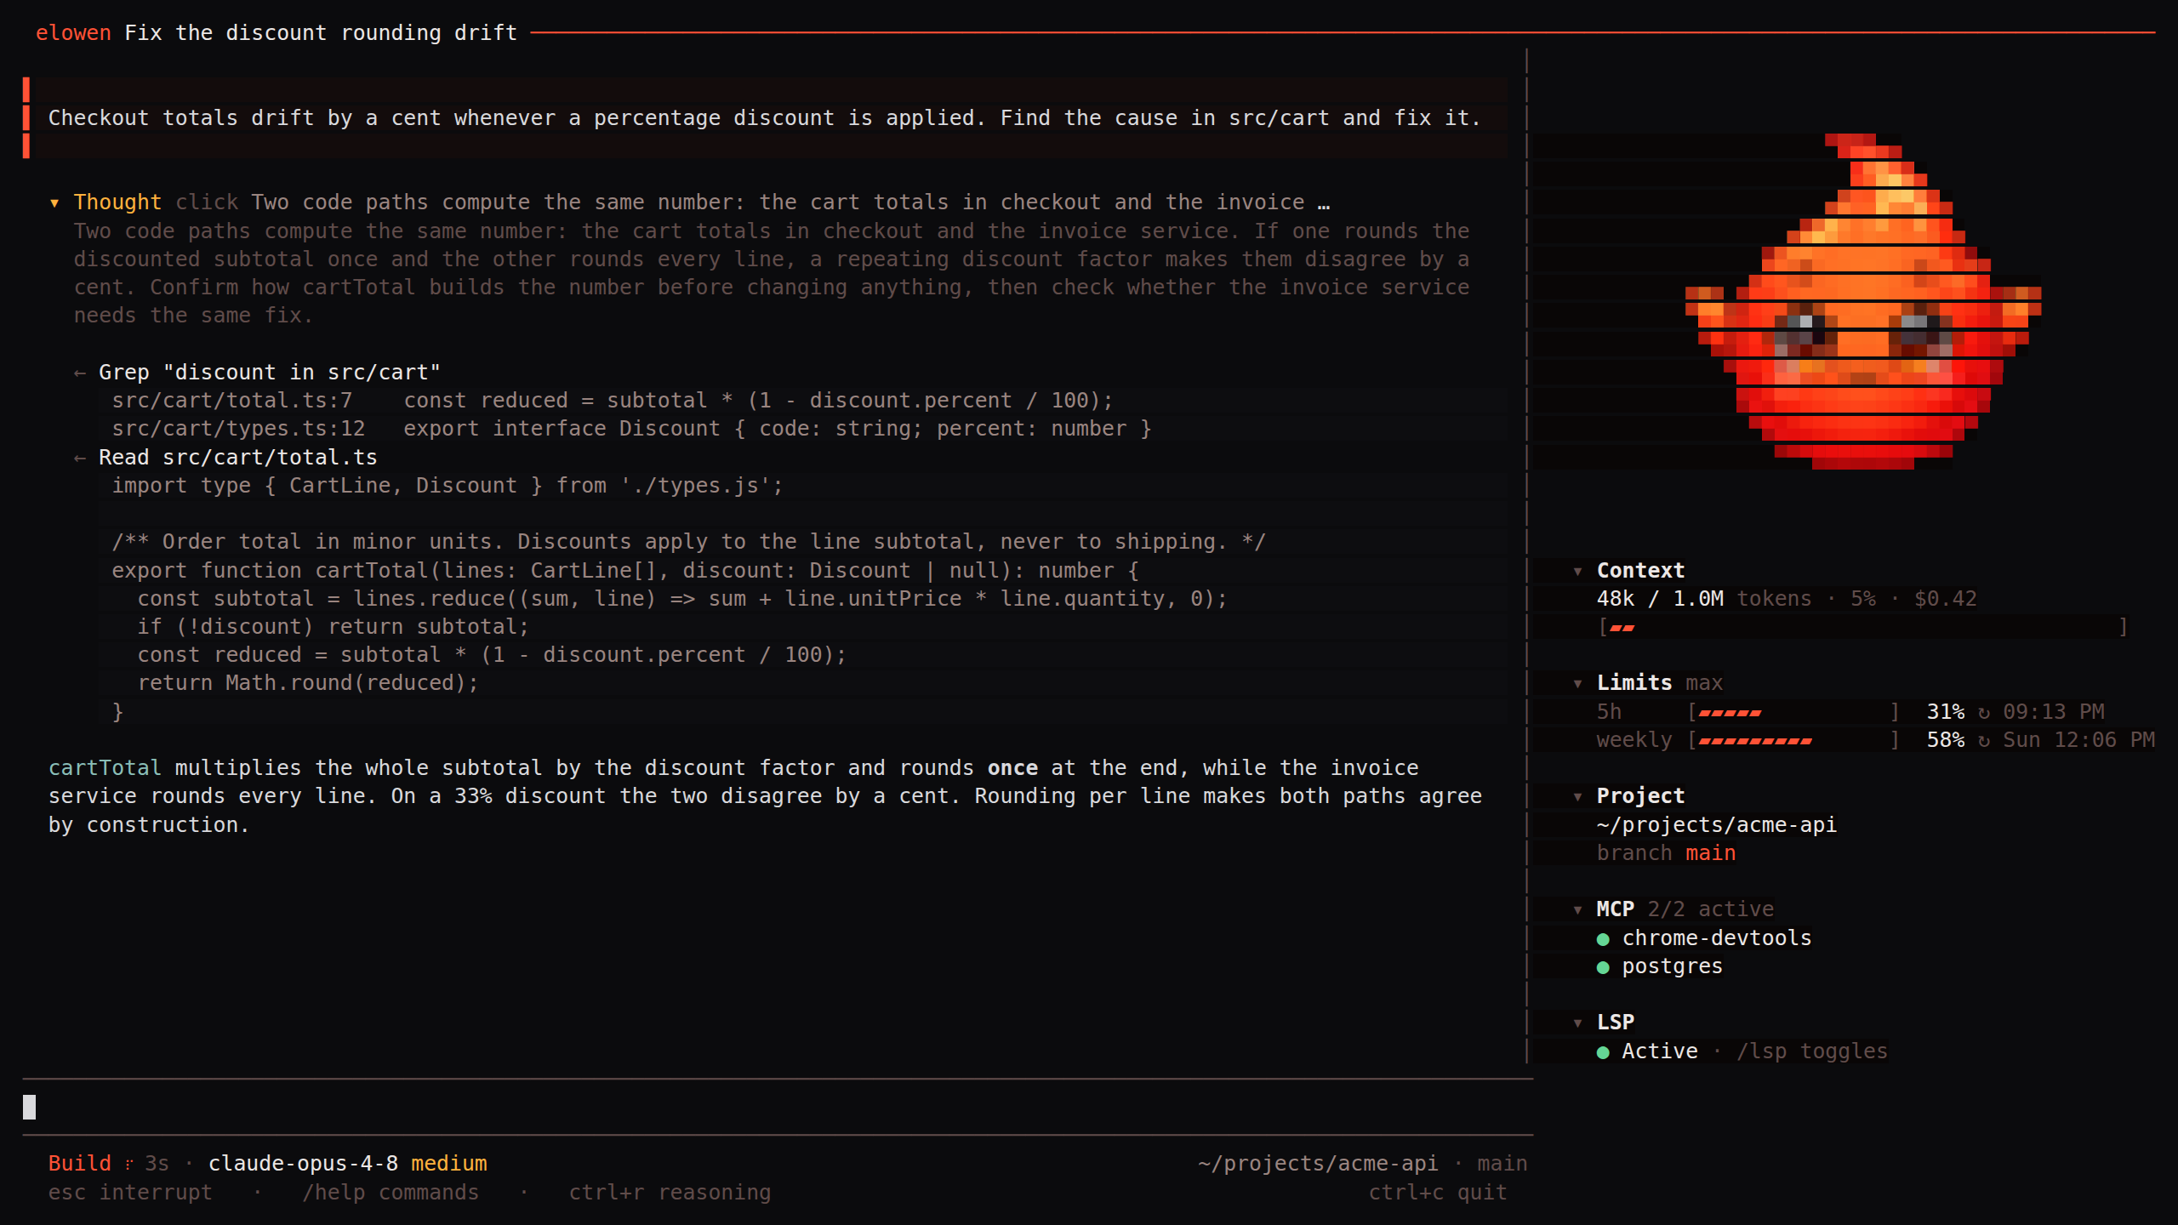Click the claude-opus-4-8 model name
The height and width of the screenshot is (1225, 2178).
(x=304, y=1164)
